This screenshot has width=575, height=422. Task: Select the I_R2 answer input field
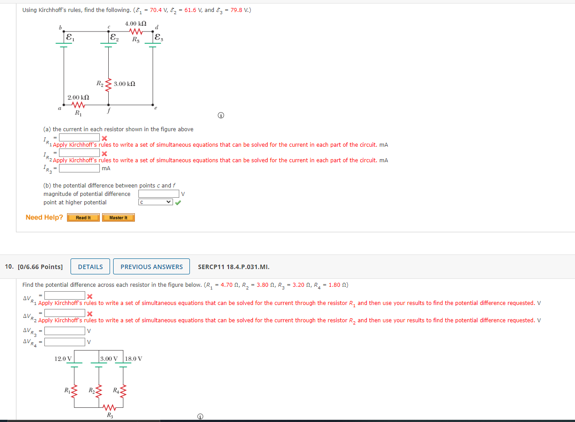coord(79,152)
